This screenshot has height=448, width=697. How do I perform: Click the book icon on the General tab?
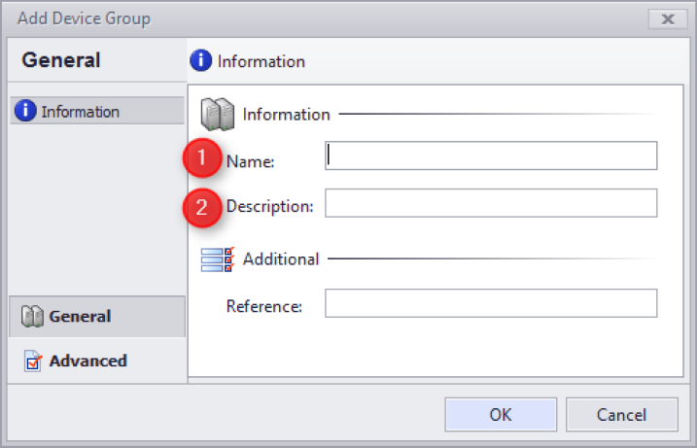click(x=32, y=317)
